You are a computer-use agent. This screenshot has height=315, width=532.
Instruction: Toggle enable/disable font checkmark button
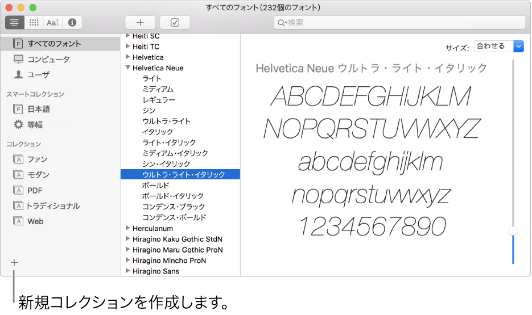click(x=175, y=23)
